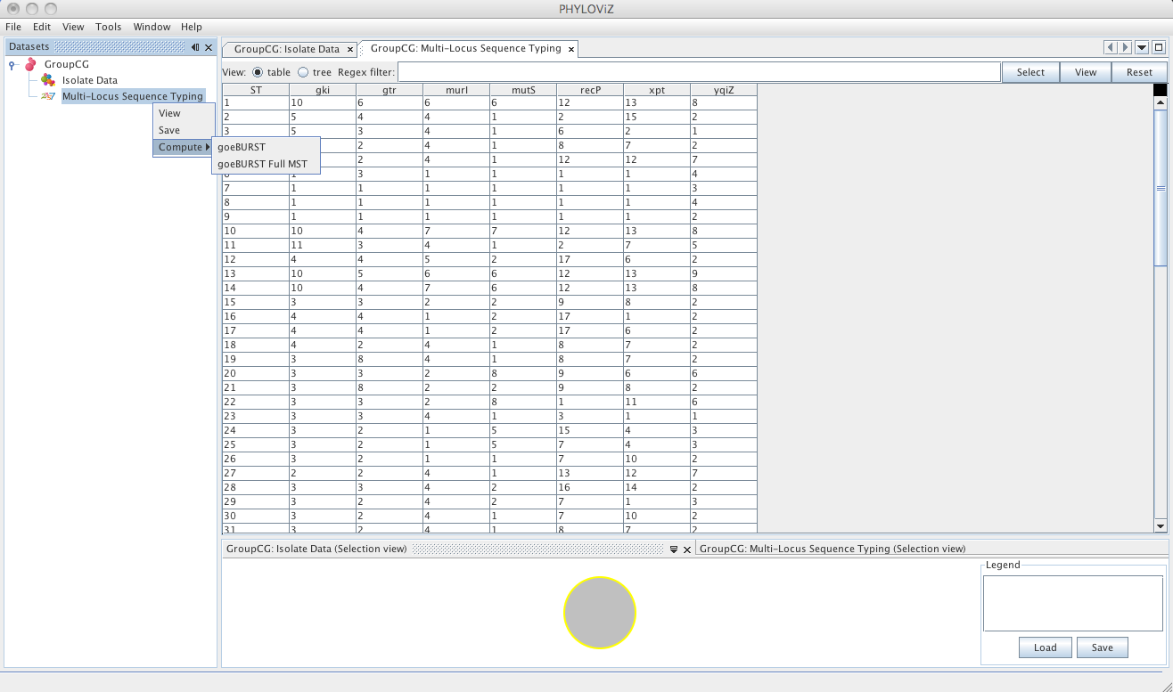
Task: Close the GroupCG: Isolate Data tab
Action: (350, 49)
